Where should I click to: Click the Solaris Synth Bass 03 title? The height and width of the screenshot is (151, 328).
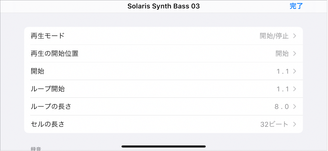164,6
